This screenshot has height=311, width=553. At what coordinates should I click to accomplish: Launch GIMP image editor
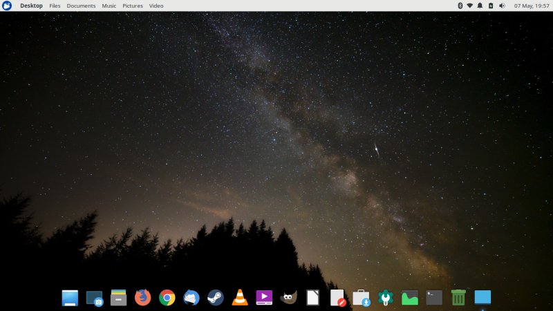[288, 297]
